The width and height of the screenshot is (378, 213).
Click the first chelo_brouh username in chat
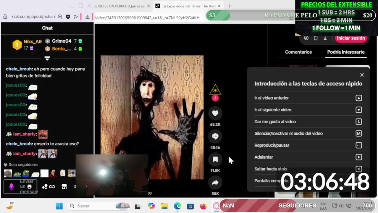(x=19, y=69)
